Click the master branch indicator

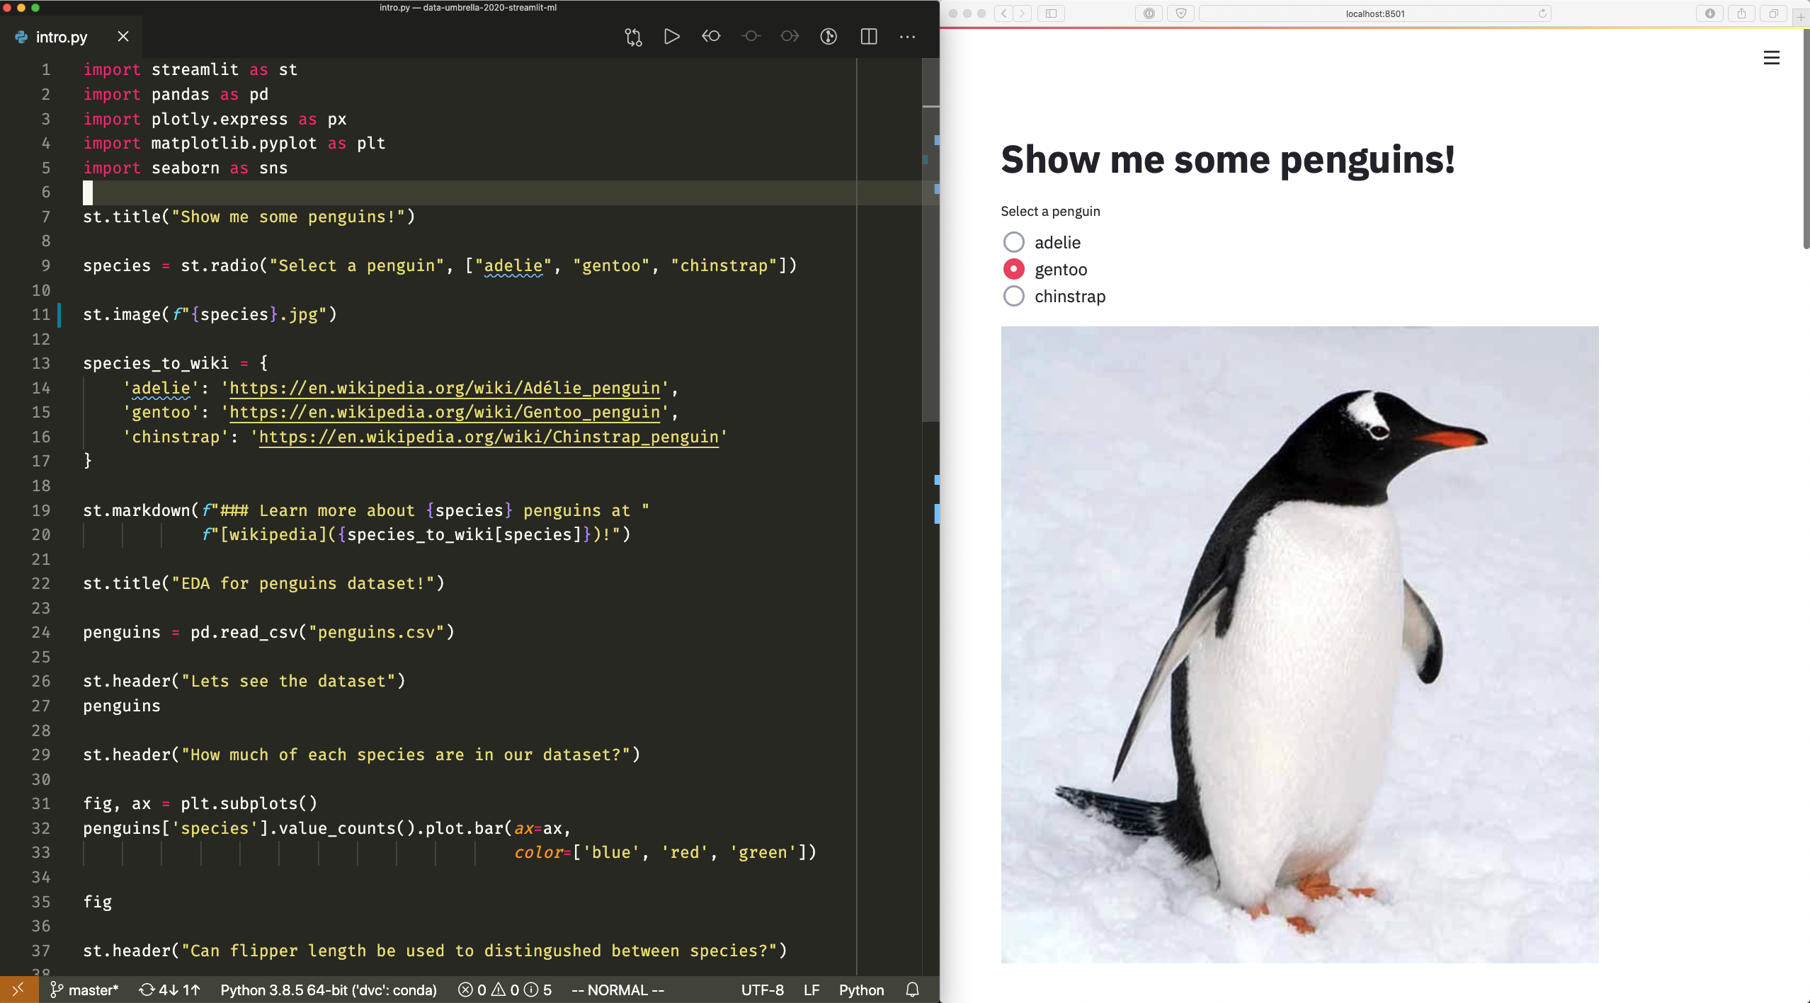pos(84,990)
